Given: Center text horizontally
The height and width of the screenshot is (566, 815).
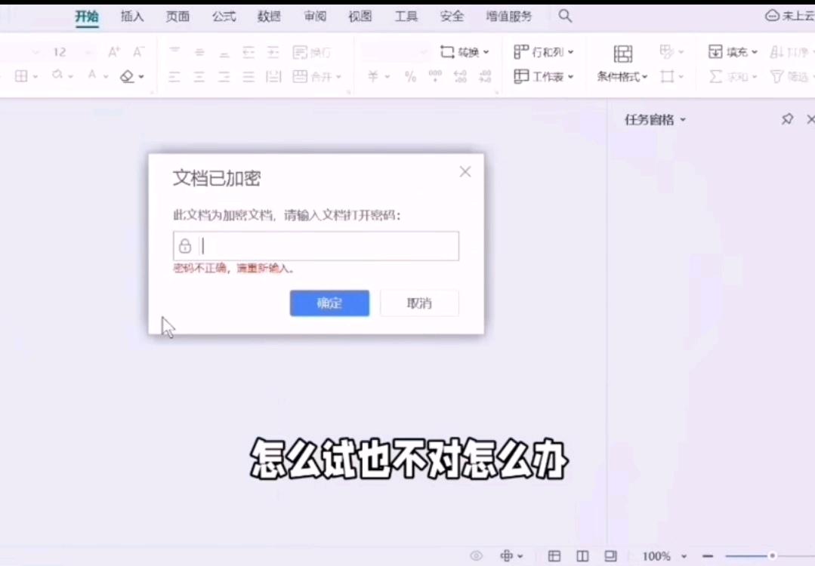Looking at the screenshot, I should [199, 77].
